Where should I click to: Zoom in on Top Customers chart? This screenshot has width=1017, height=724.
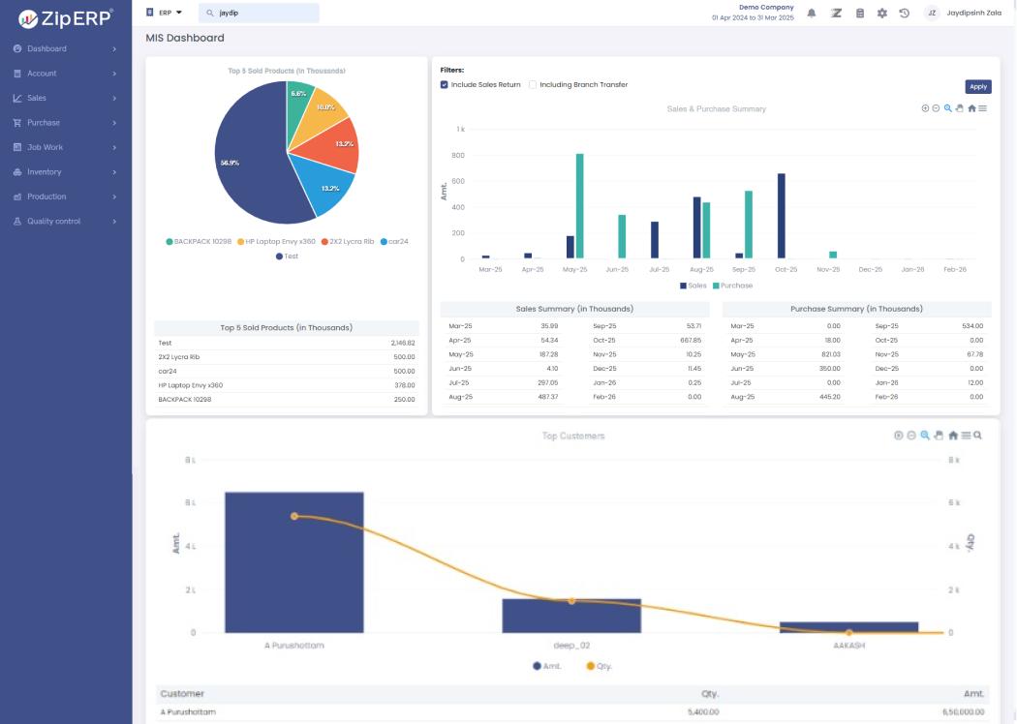pyautogui.click(x=898, y=436)
